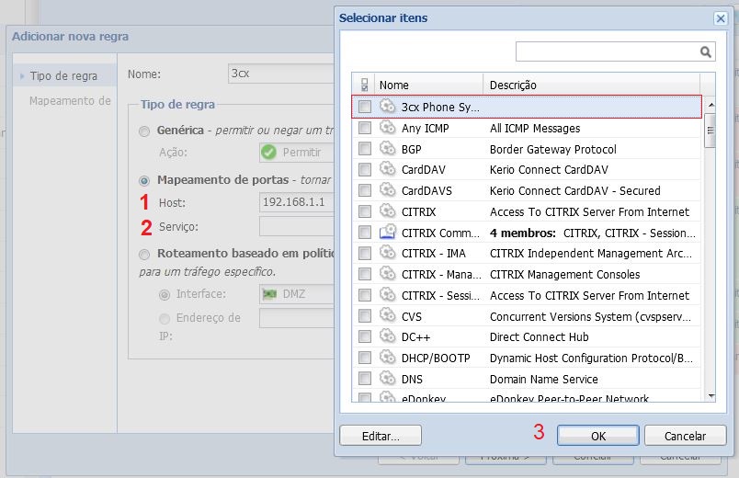The height and width of the screenshot is (478, 739).
Task: Select the Genérica rule type radio
Action: (144, 131)
